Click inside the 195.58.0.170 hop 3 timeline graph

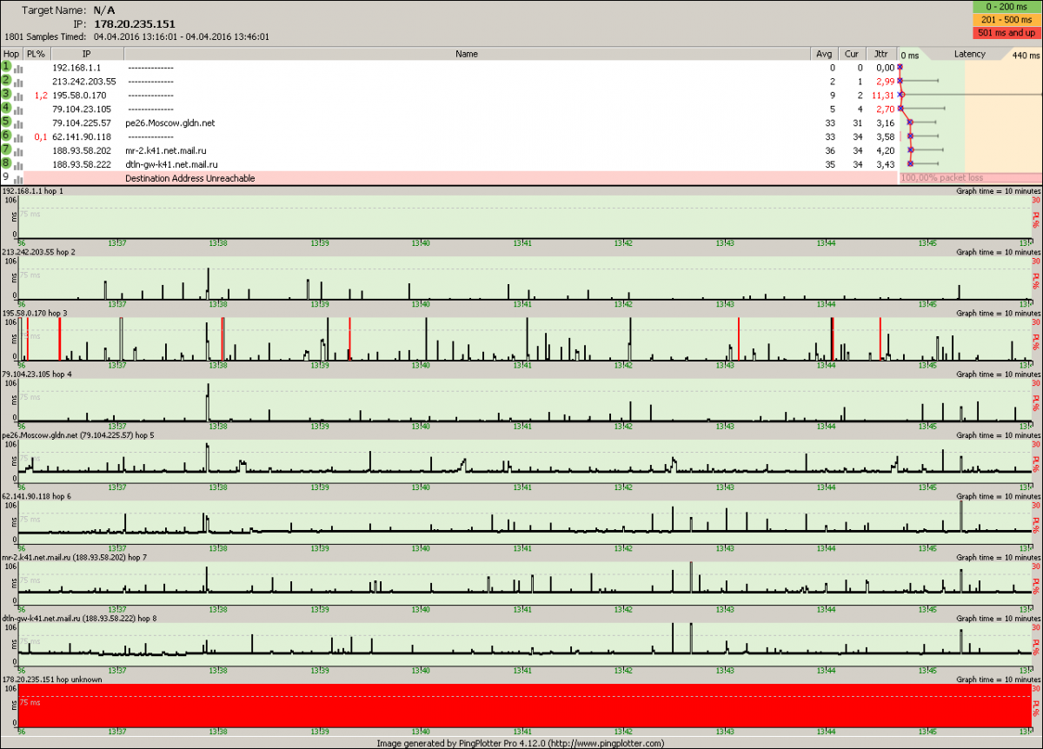(521, 339)
